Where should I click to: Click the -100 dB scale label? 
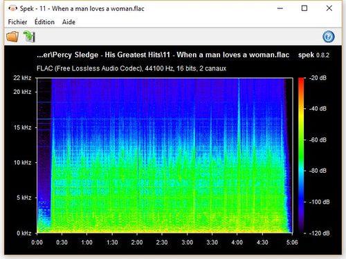[x=319, y=202]
